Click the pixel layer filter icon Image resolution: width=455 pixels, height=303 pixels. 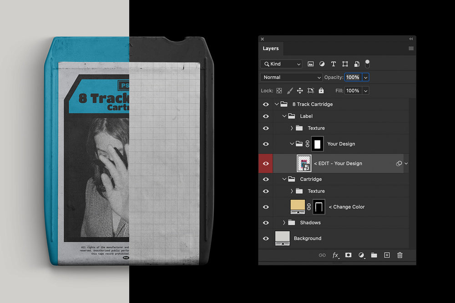click(311, 64)
